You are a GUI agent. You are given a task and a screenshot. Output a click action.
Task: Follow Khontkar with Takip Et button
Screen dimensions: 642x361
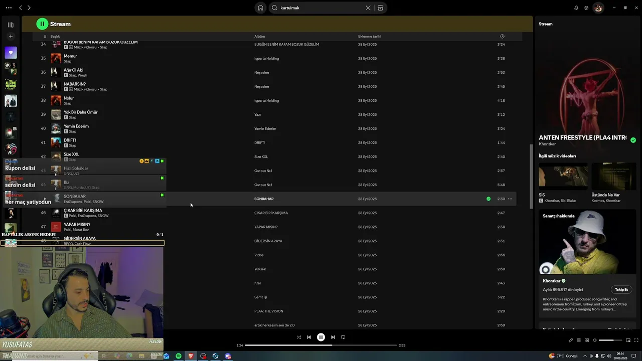click(x=621, y=290)
